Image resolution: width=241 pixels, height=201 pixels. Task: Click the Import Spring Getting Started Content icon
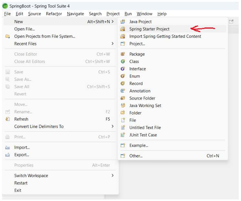123,37
